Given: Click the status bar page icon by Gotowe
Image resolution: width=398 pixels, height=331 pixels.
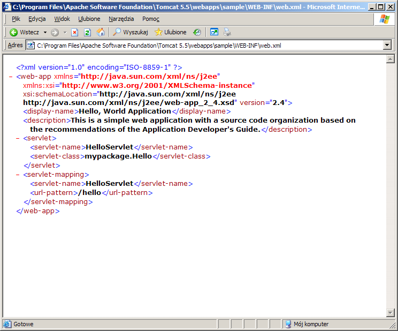Looking at the screenshot, I should (x=7, y=324).
